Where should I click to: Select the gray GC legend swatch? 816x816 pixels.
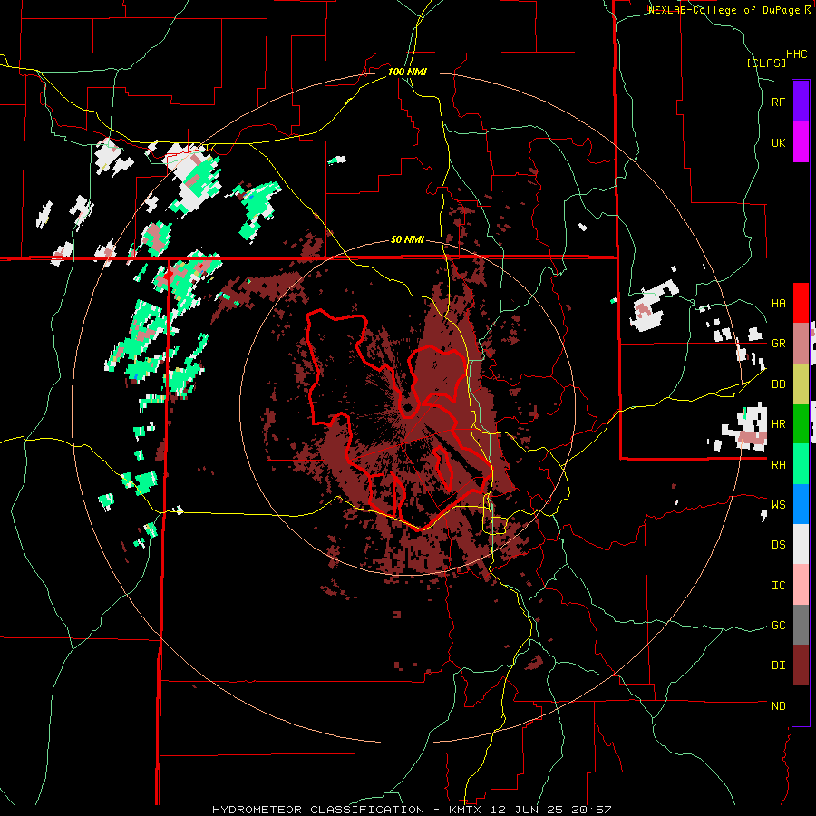801,625
